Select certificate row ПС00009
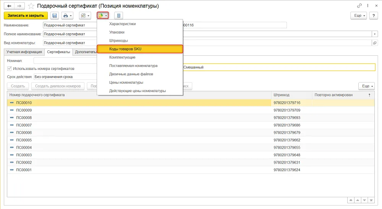382x209 pixels. pos(191,110)
